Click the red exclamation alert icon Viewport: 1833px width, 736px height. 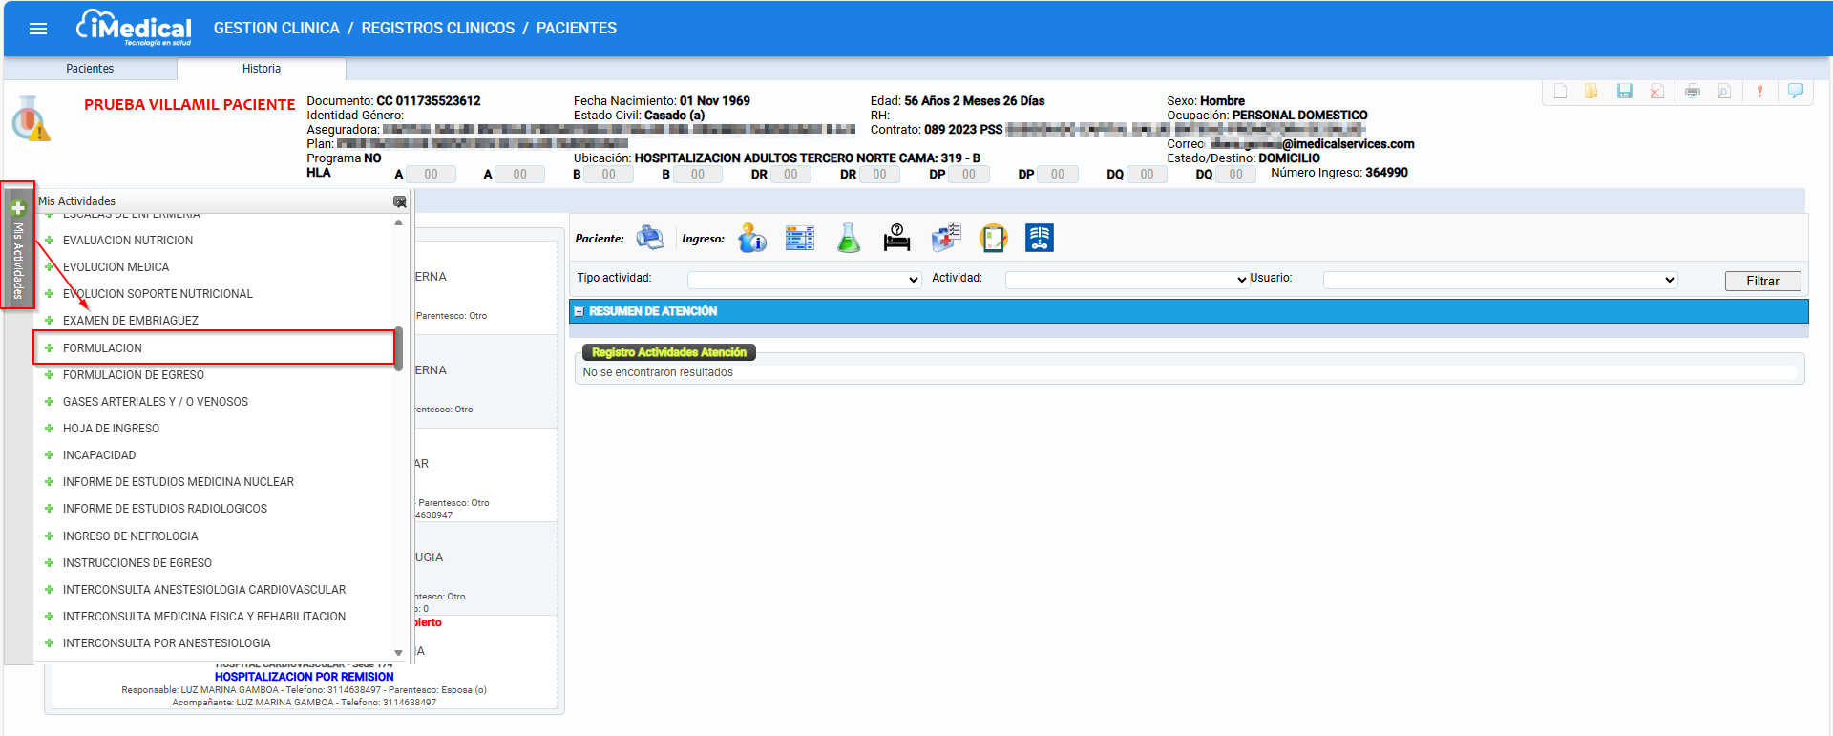click(x=1759, y=91)
